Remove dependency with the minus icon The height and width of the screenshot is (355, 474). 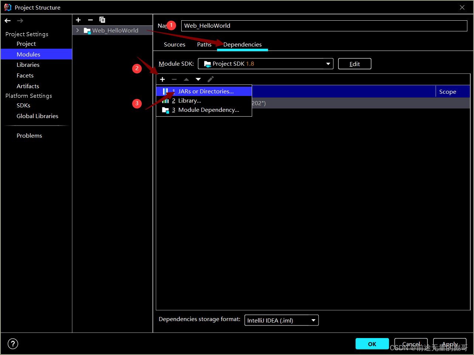(x=174, y=79)
